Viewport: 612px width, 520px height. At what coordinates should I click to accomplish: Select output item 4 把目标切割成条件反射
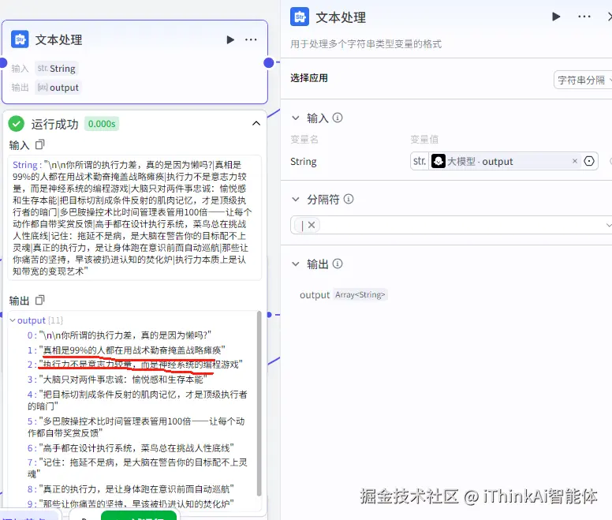point(137,400)
